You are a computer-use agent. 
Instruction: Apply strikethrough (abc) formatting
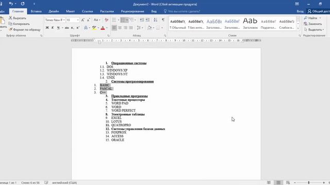67,28
